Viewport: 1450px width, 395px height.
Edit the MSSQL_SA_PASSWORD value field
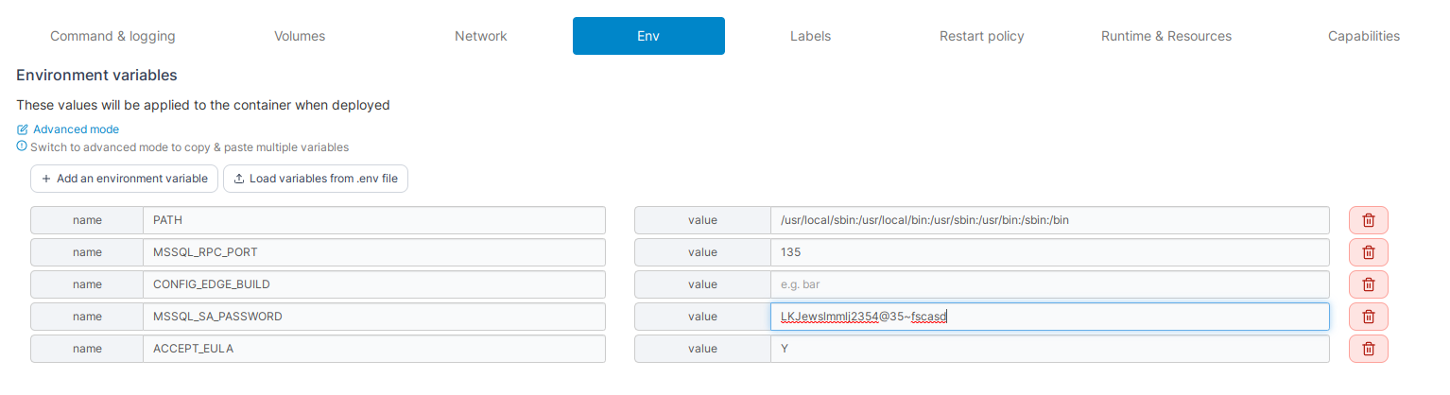(1049, 317)
